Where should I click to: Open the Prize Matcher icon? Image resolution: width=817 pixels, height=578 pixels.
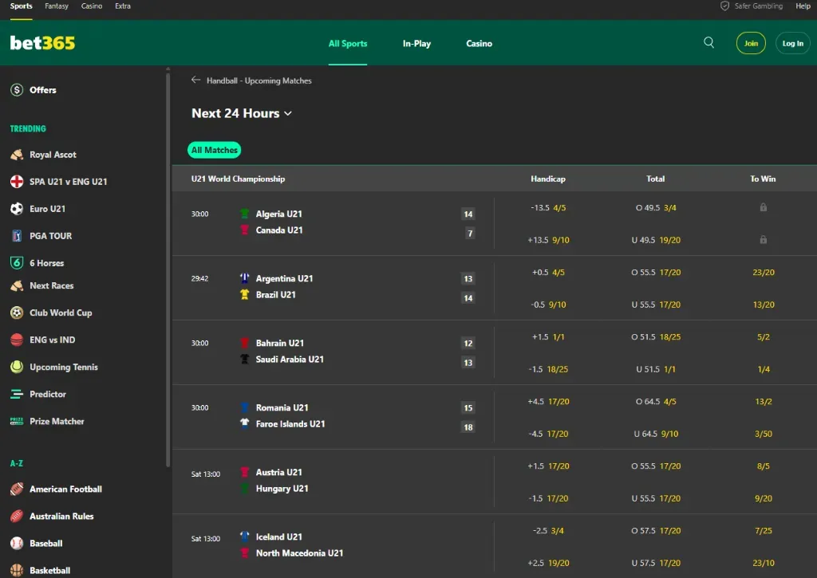17,421
